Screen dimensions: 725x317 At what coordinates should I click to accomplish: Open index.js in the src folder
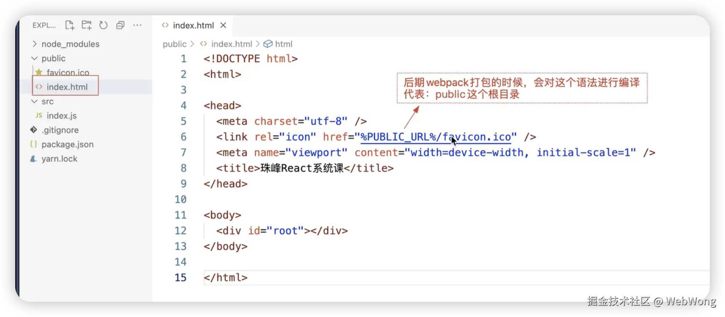62,116
